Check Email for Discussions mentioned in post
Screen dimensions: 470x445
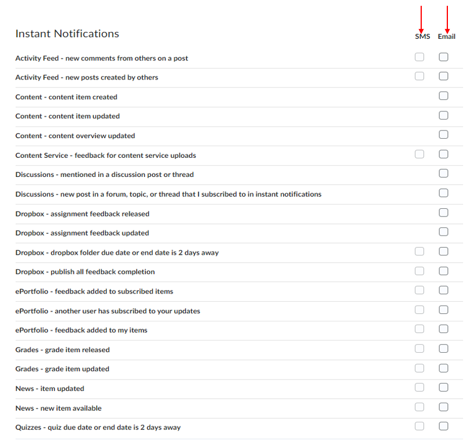tap(444, 173)
